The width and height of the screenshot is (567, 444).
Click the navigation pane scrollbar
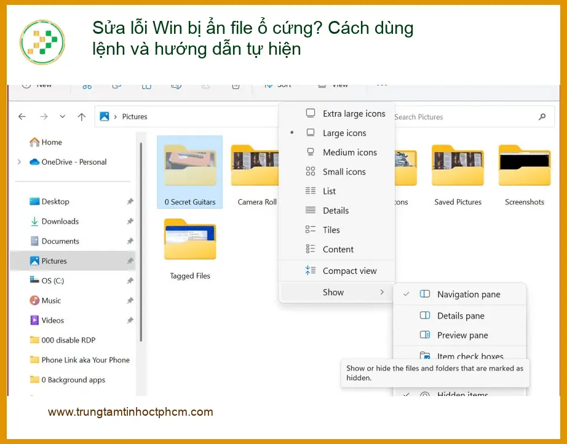[141, 242]
